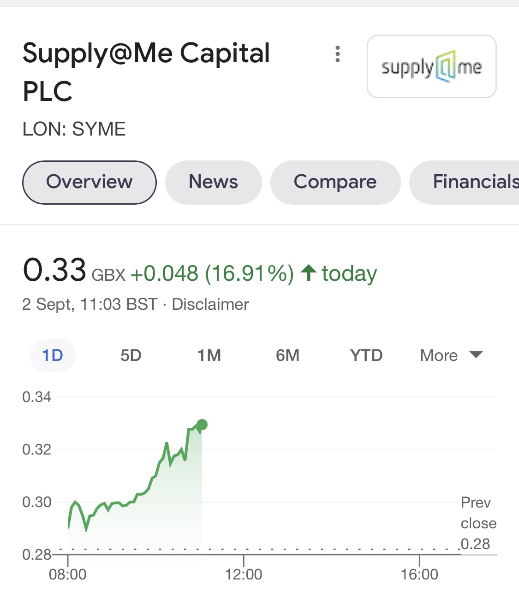
Task: Select the Overview tab
Action: click(x=89, y=182)
